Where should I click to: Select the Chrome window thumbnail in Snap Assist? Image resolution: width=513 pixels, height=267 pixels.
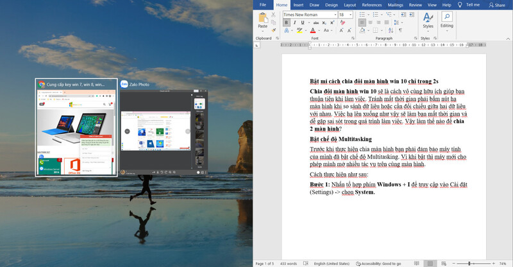(76, 128)
